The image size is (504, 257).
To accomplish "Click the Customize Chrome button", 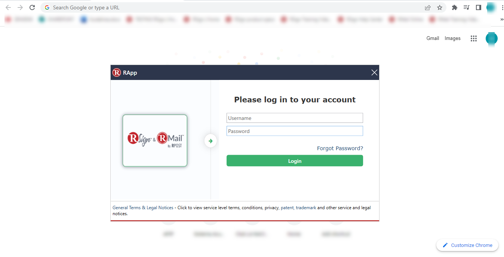I will [467, 245].
